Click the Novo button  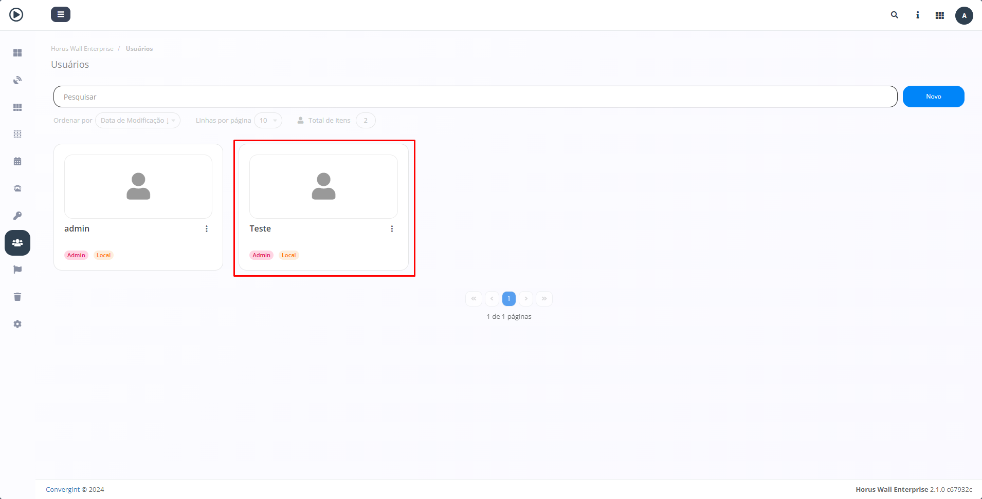(x=933, y=97)
